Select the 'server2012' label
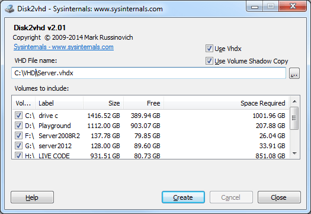The width and height of the screenshot is (311, 214). pos(55,146)
